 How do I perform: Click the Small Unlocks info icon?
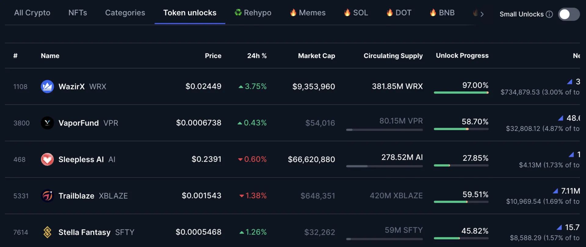tap(549, 14)
